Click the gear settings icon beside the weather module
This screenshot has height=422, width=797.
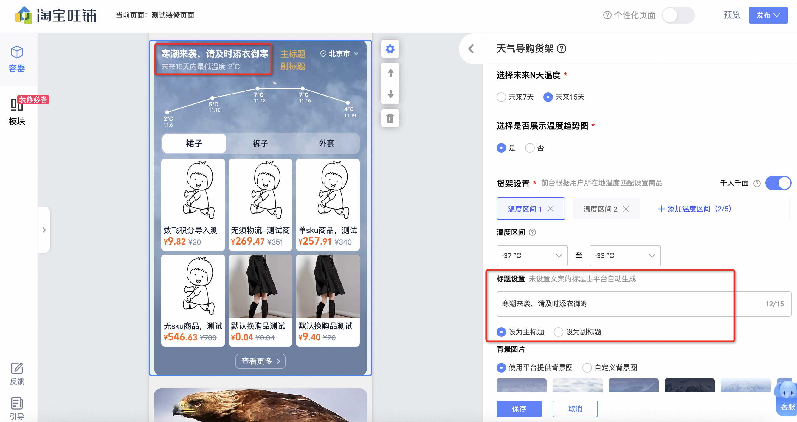click(x=390, y=49)
